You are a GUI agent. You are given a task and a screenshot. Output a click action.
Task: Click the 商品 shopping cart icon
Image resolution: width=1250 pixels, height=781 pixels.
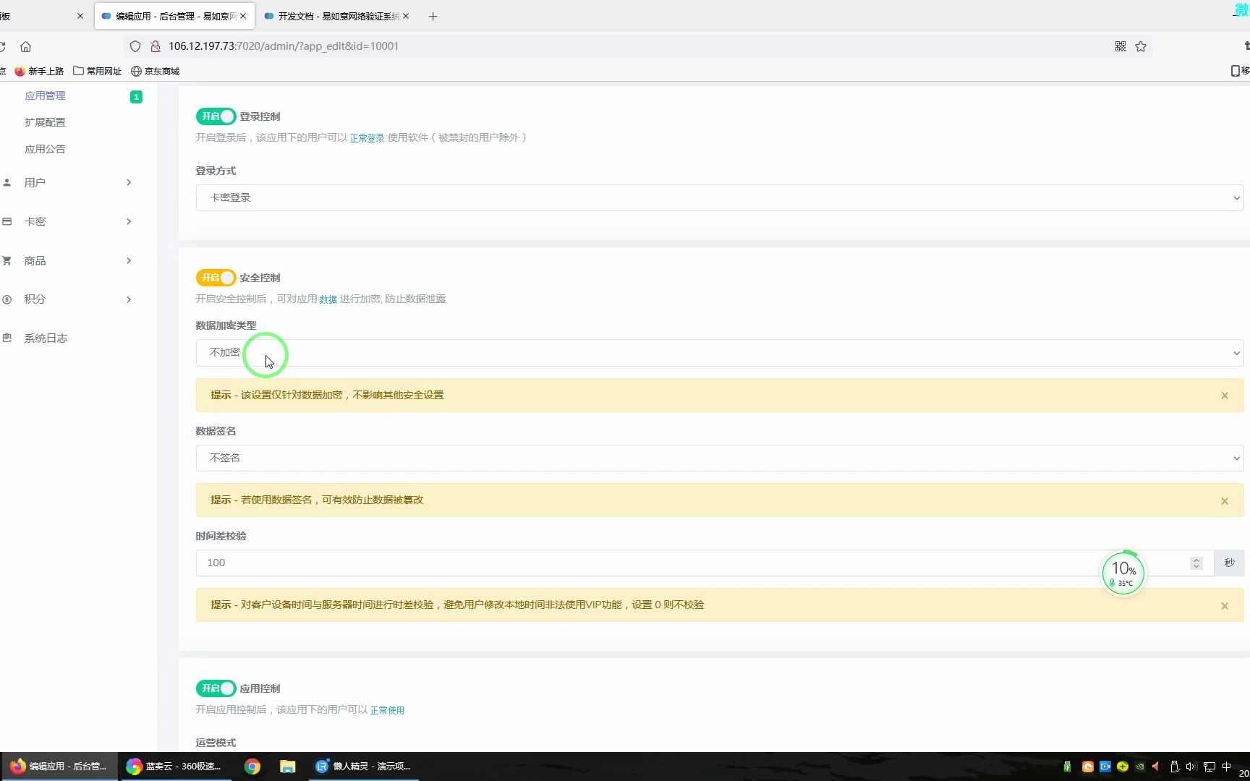[7, 260]
